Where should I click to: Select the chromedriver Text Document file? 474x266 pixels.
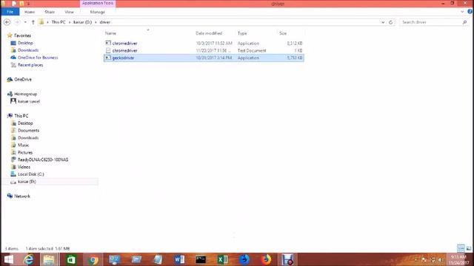pos(204,51)
